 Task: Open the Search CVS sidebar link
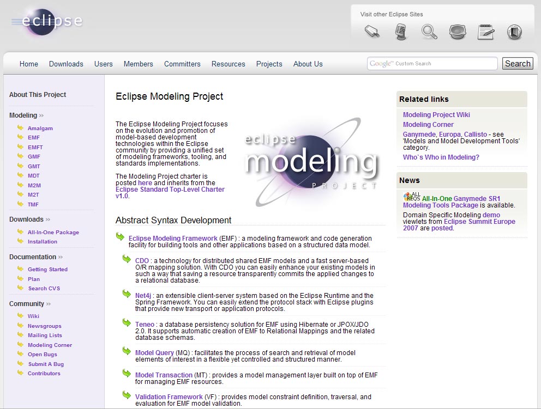click(x=44, y=289)
